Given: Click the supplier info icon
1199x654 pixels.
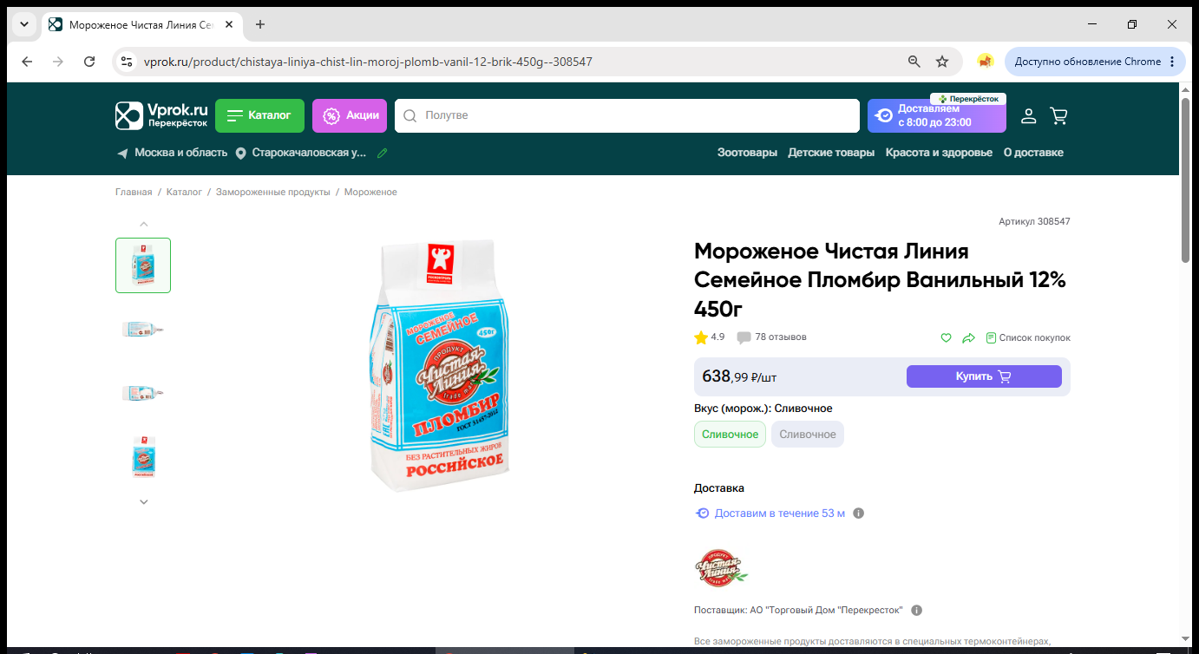Looking at the screenshot, I should click(x=917, y=610).
